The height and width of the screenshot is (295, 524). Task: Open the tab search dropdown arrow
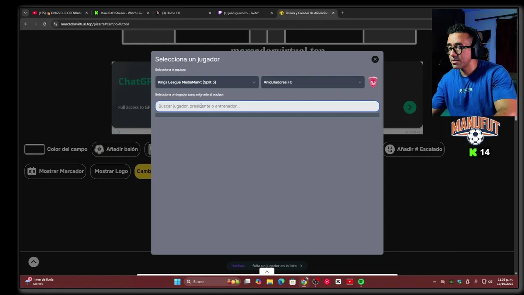(x=25, y=13)
